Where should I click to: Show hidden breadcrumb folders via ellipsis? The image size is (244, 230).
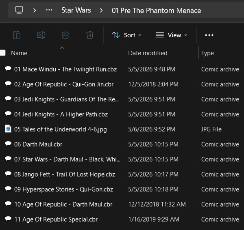(49, 10)
